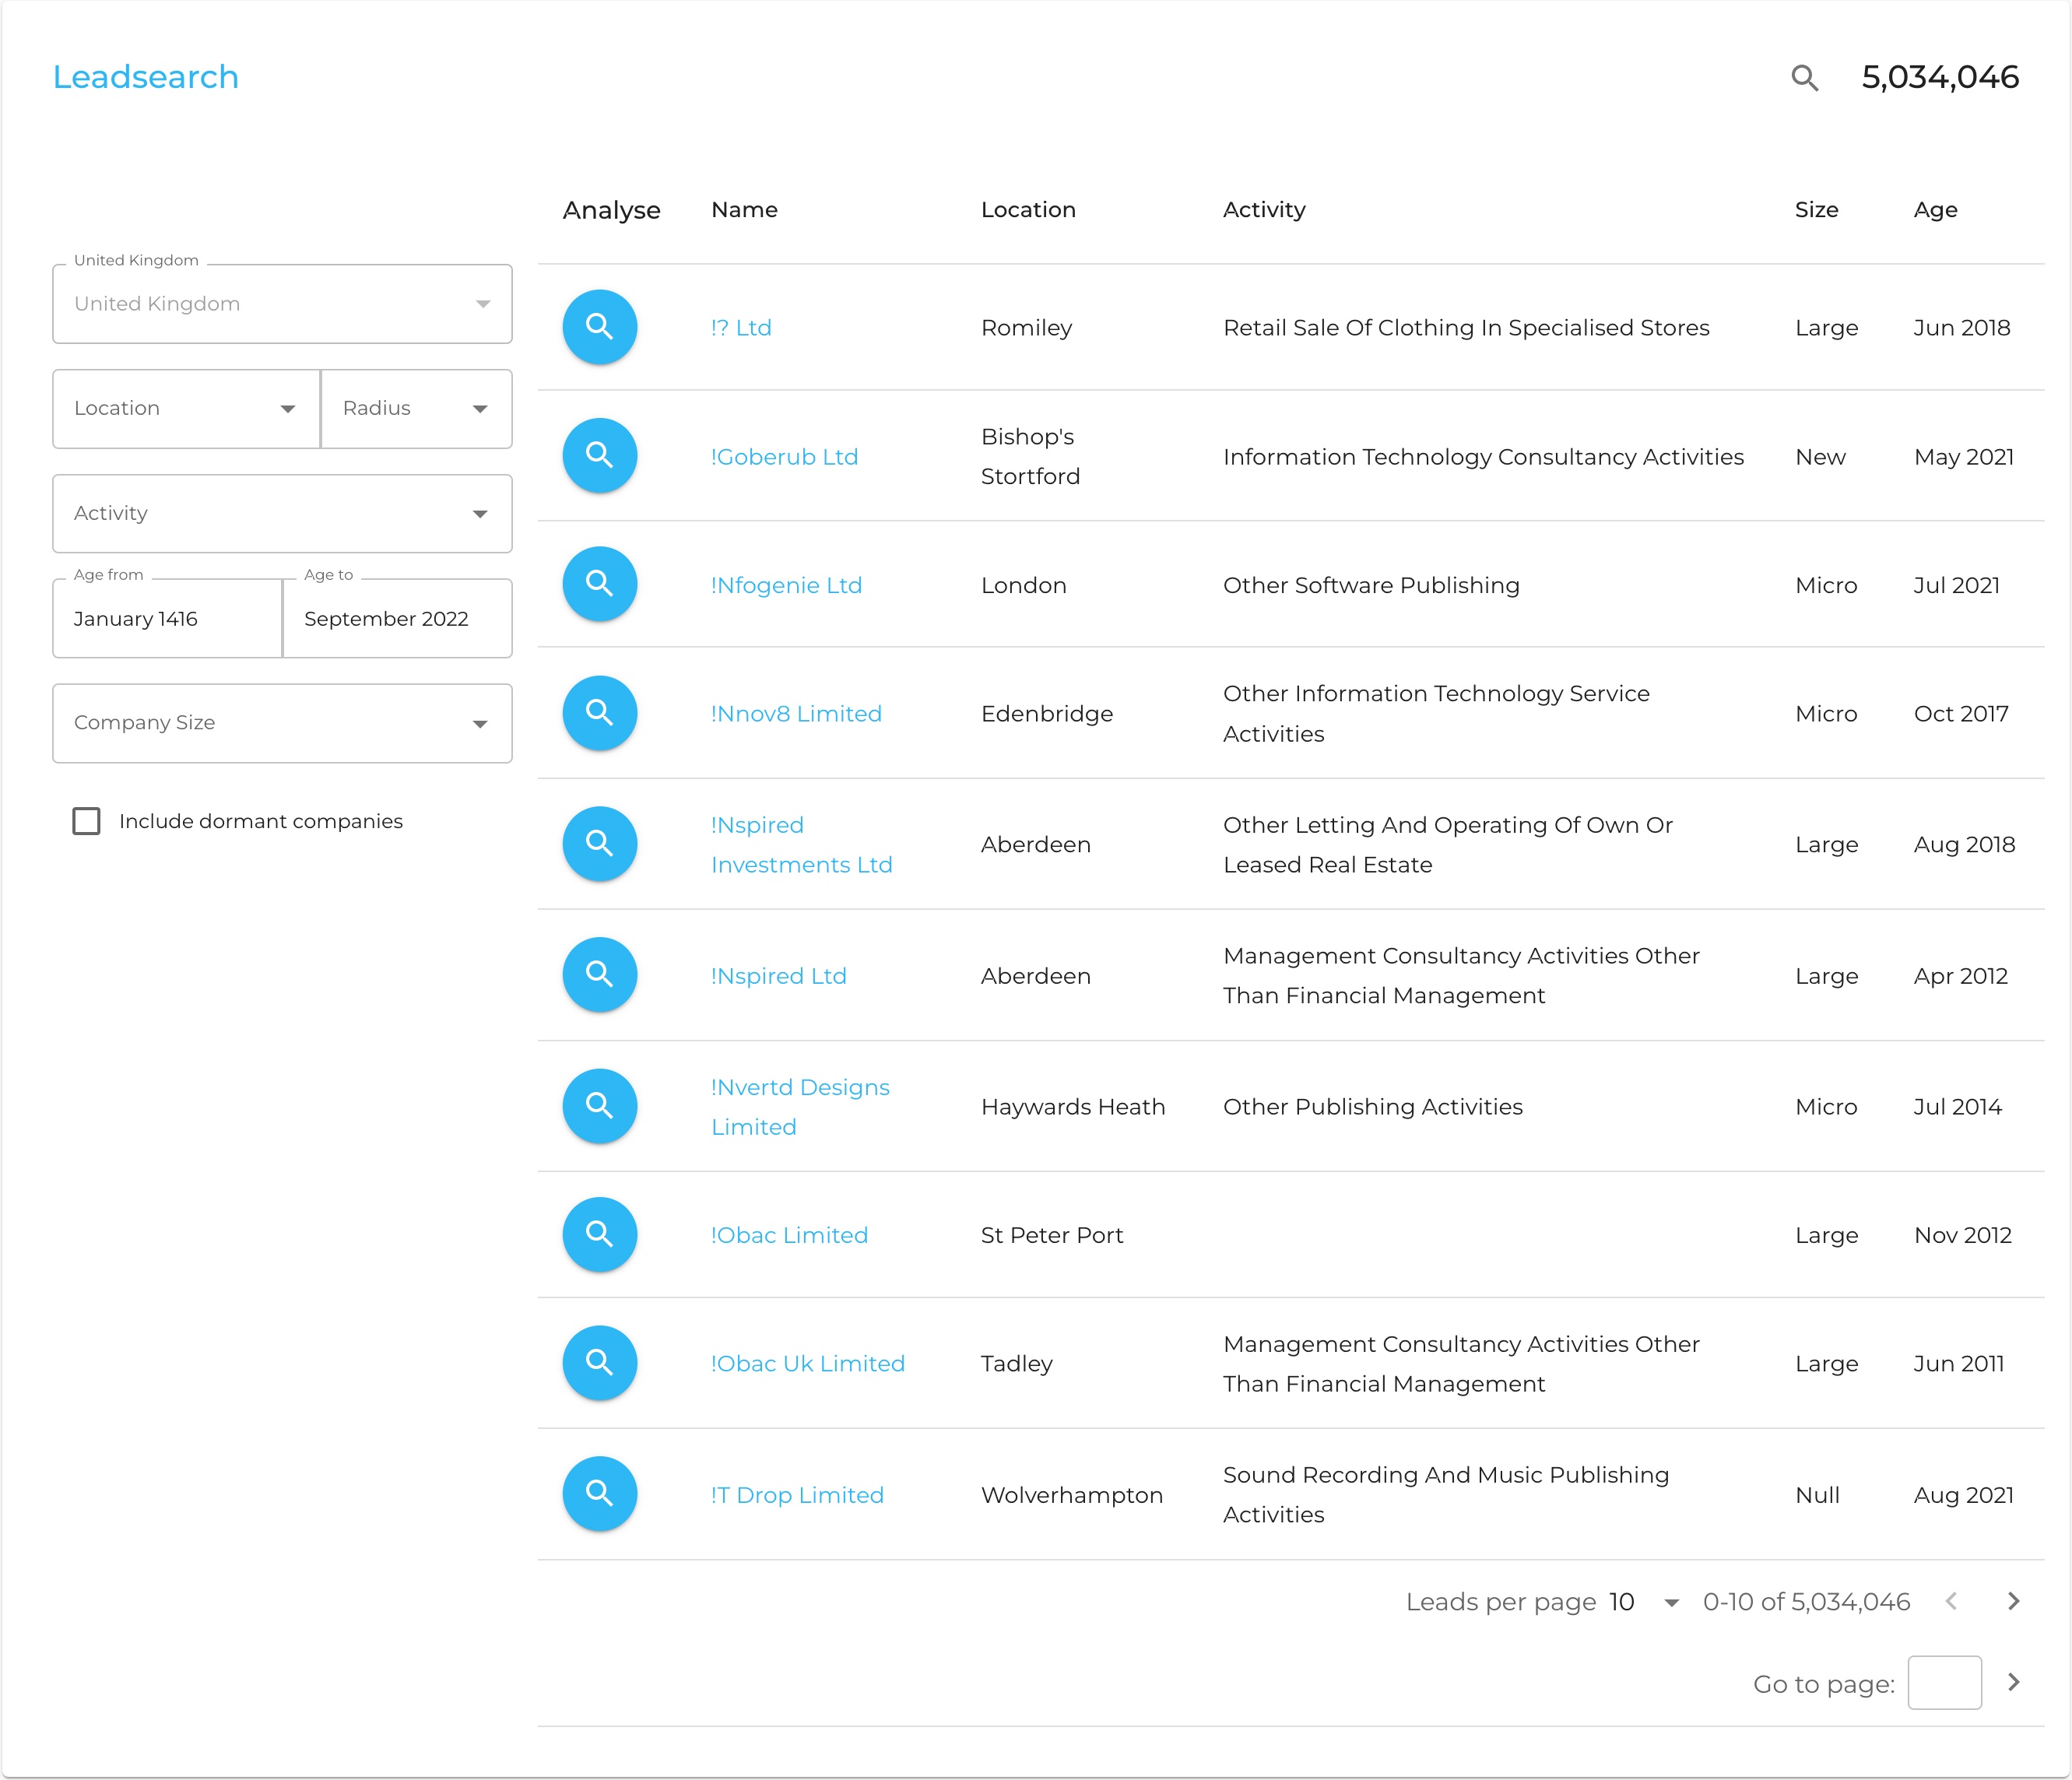Click the Name column header
The height and width of the screenshot is (1780, 2072).
point(744,209)
